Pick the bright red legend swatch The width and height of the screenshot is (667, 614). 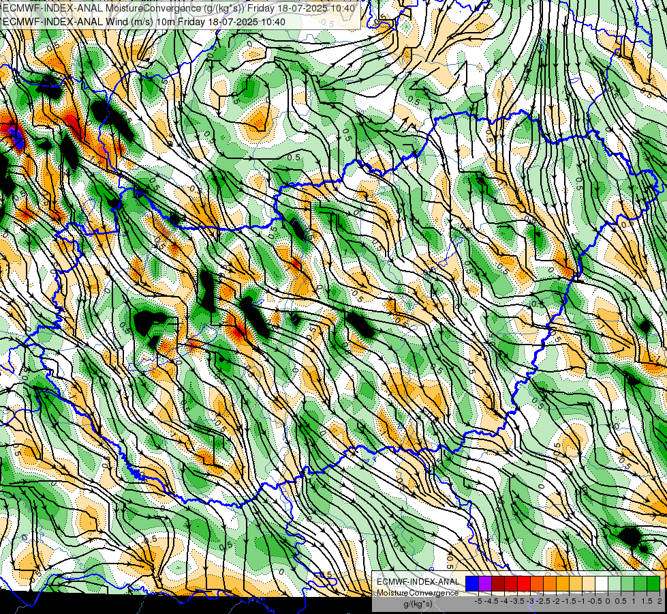(x=524, y=583)
